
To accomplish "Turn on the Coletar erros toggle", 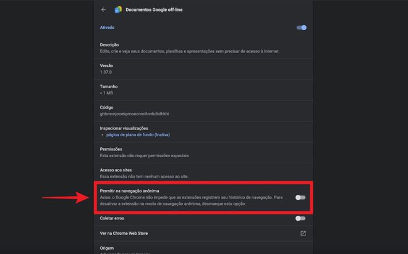I will (x=300, y=218).
